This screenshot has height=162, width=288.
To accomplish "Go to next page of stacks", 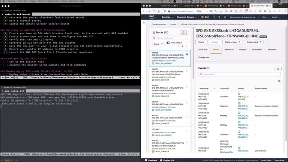I will [186, 46].
